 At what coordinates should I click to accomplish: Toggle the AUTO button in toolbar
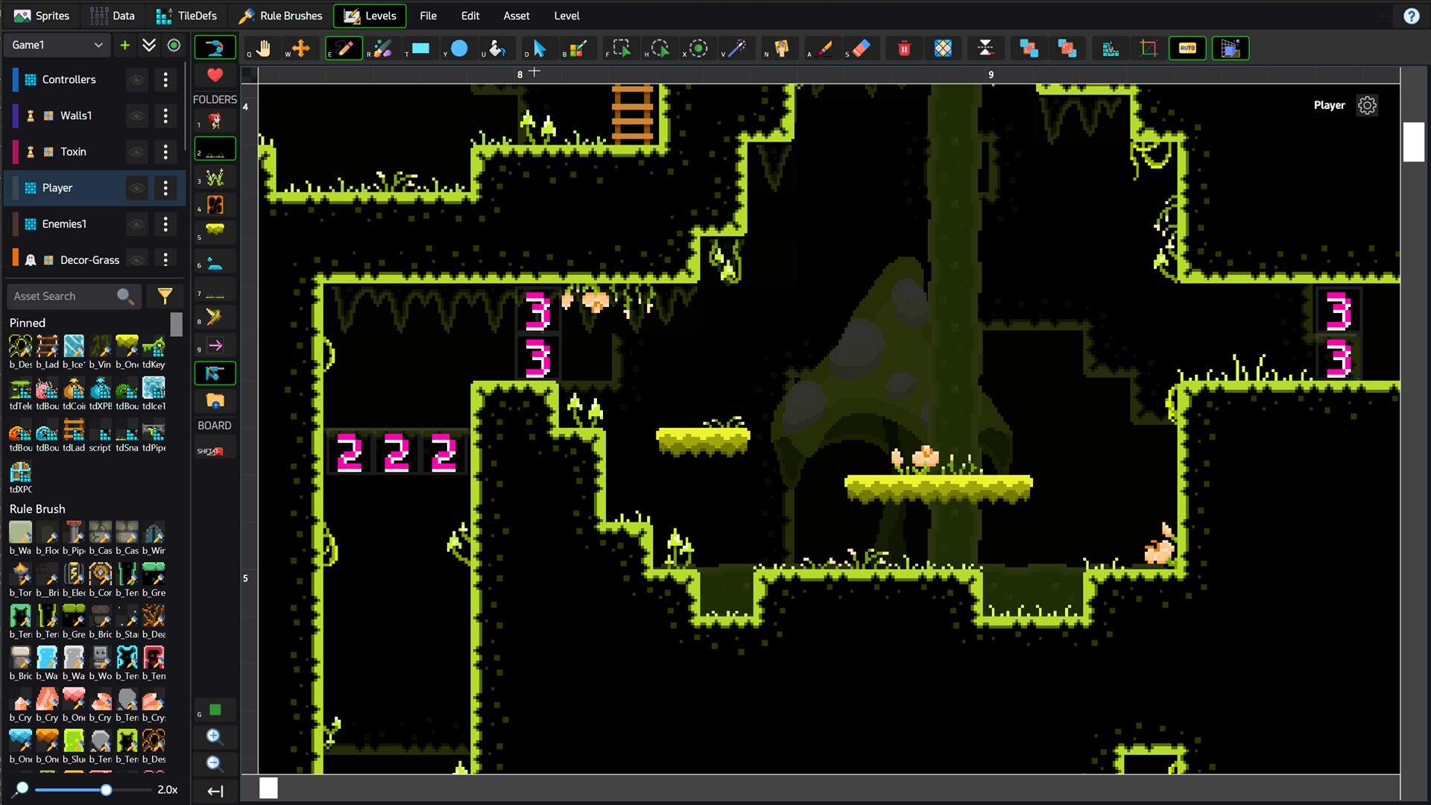coord(1187,48)
